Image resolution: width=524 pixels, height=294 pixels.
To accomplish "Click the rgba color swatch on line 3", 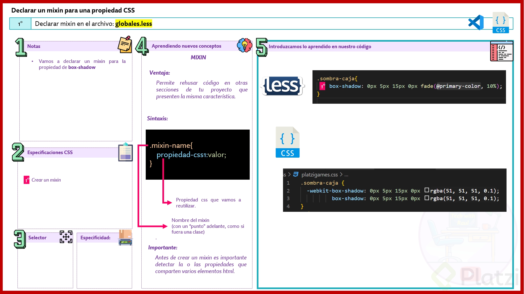I will tap(427, 198).
